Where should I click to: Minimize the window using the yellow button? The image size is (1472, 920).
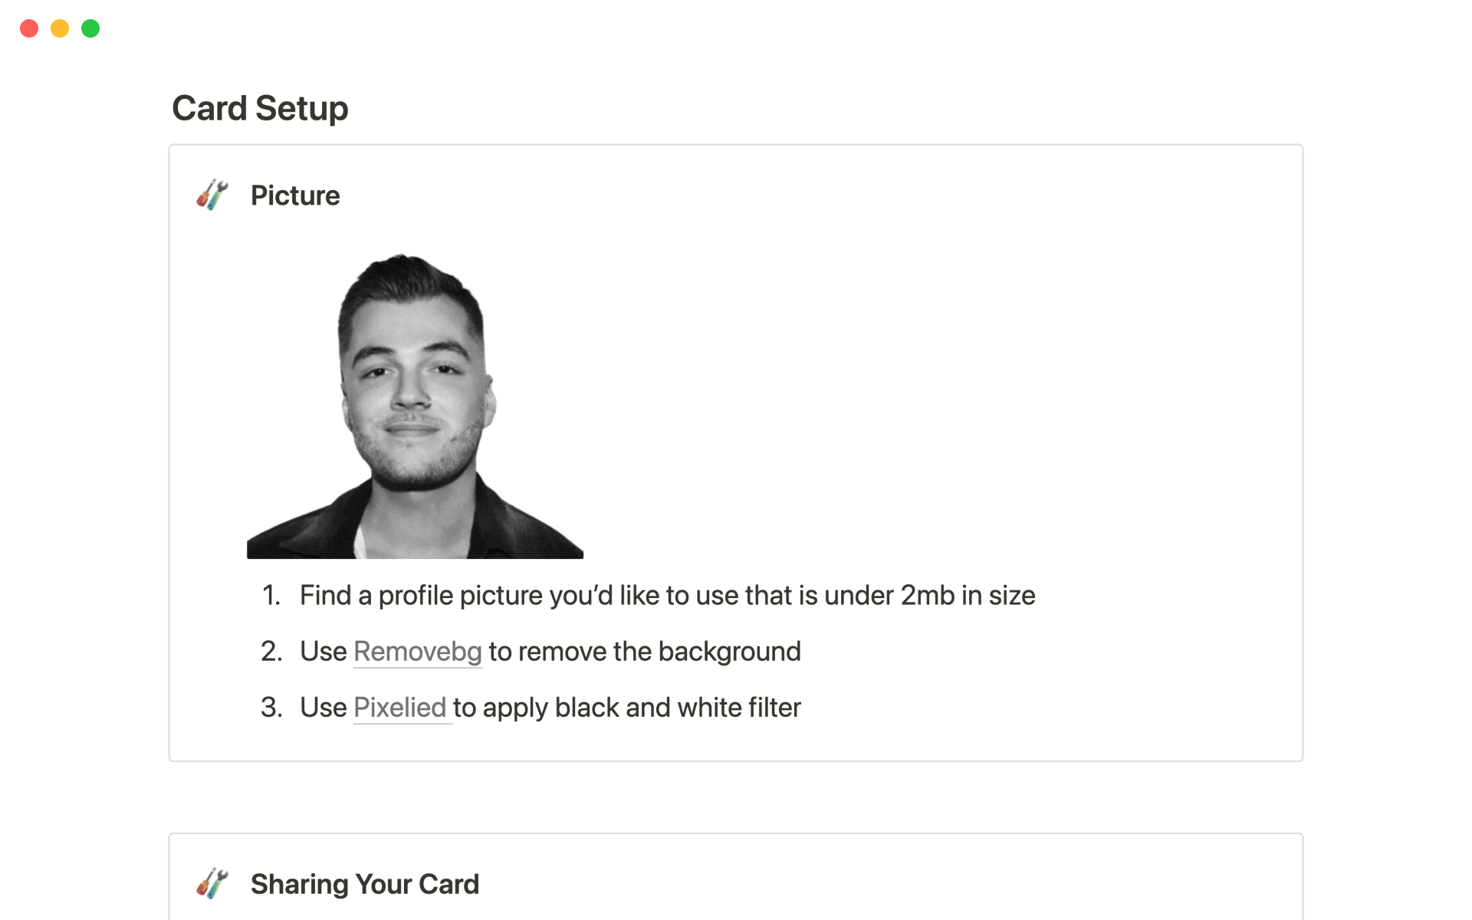coord(60,28)
